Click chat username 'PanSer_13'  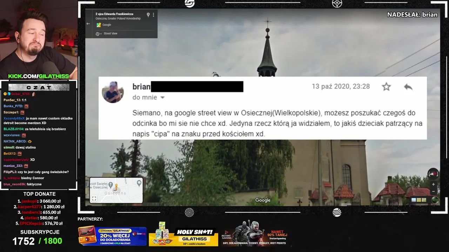tap(12, 100)
